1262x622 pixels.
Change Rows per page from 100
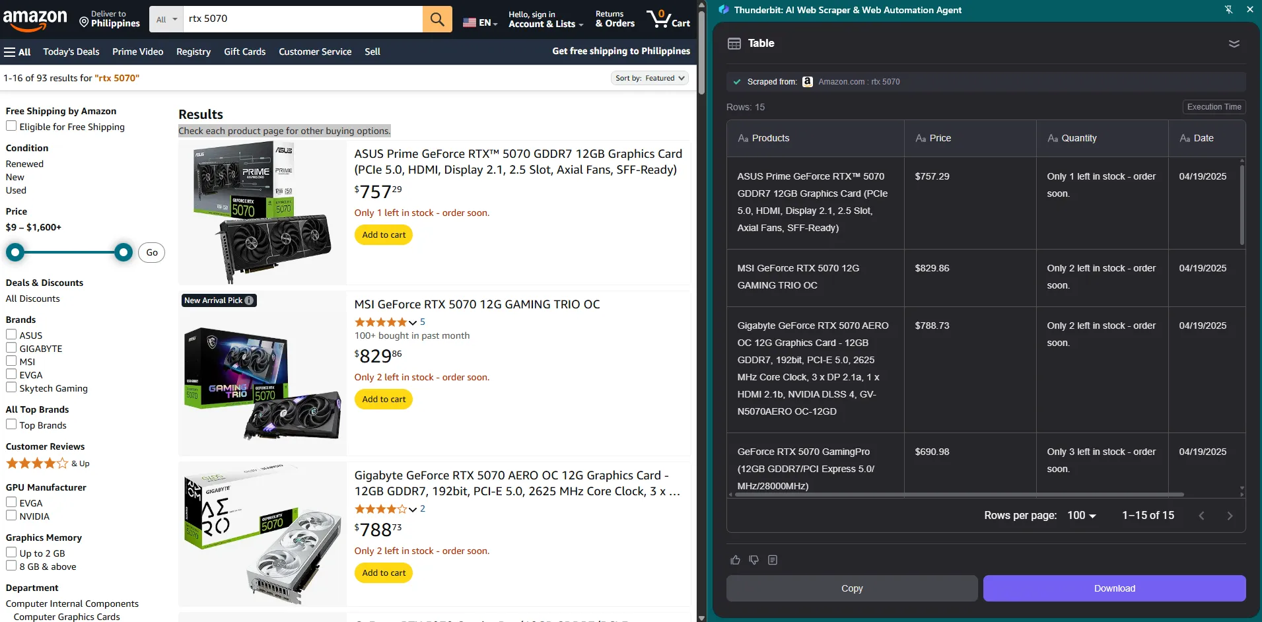(1081, 515)
